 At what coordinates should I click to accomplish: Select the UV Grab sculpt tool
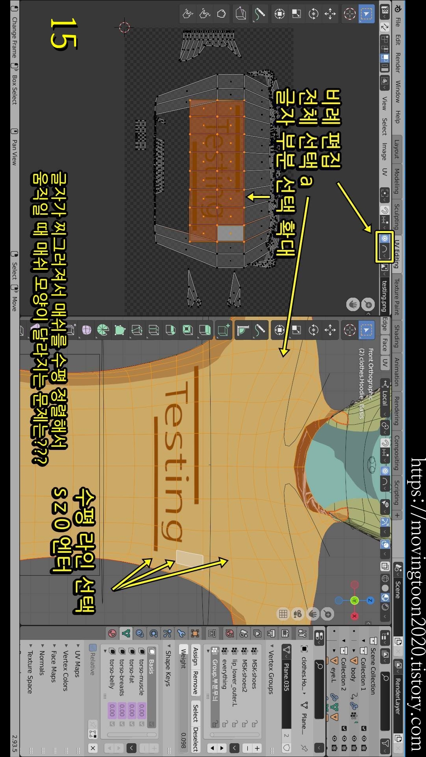click(221, 14)
